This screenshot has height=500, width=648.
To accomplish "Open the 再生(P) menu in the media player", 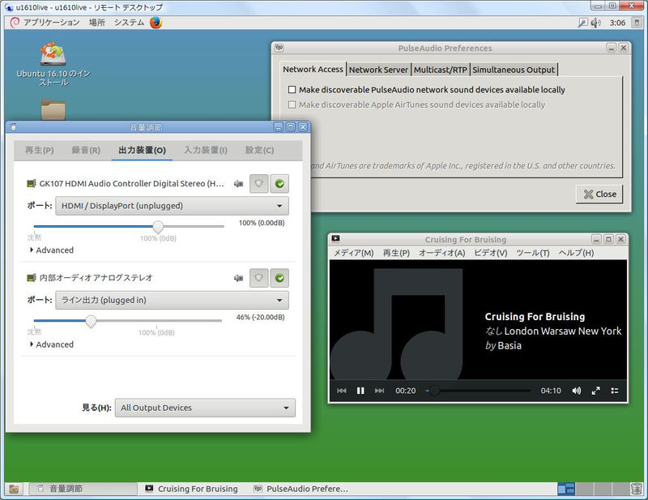I will tap(396, 253).
